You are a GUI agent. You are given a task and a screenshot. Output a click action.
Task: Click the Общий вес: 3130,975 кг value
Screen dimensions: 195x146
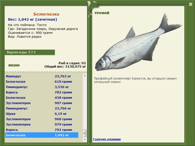65,67
